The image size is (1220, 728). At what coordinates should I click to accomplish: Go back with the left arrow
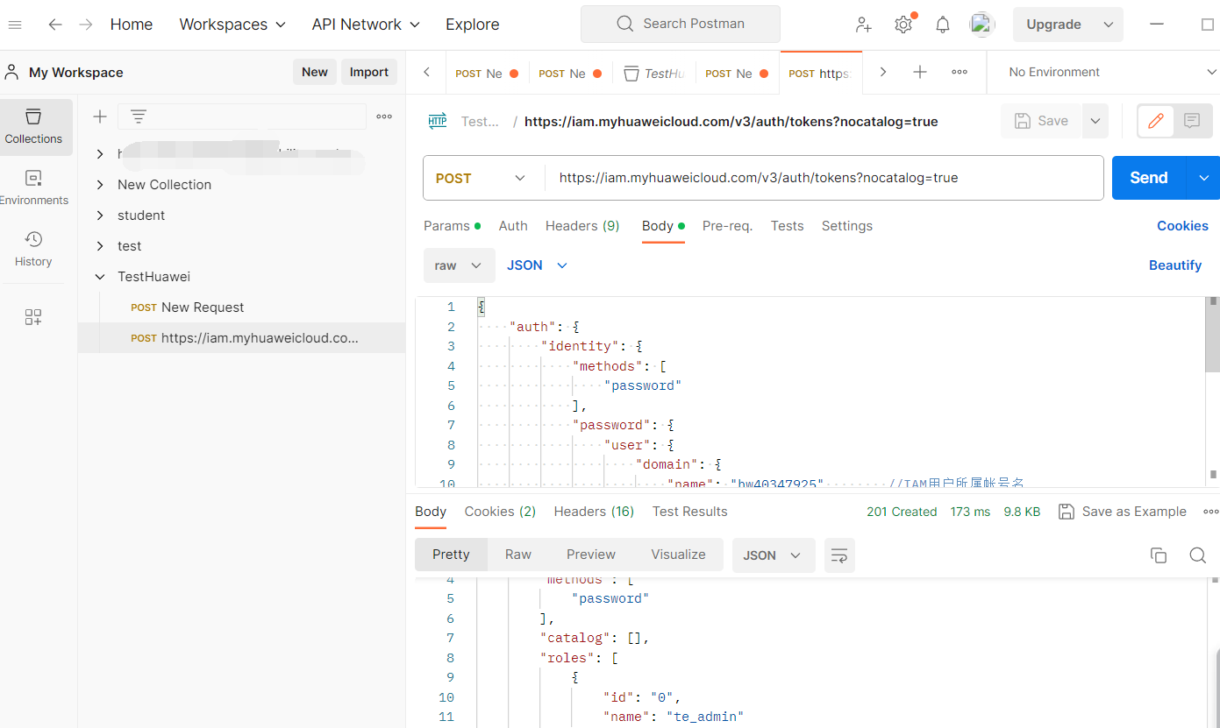coord(55,25)
